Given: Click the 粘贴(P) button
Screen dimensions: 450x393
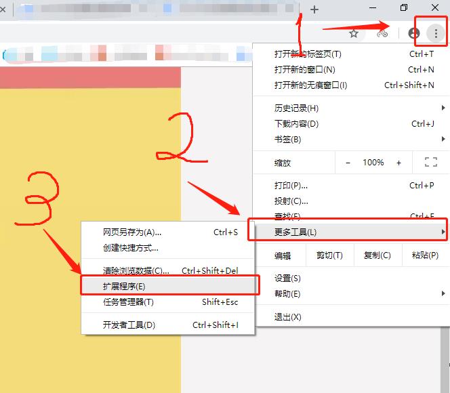Looking at the screenshot, I should point(425,255).
